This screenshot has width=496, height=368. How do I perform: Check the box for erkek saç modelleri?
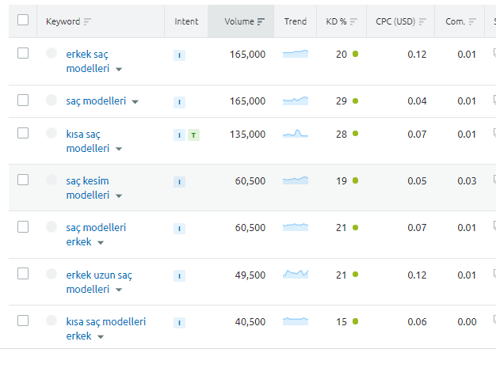(23, 53)
